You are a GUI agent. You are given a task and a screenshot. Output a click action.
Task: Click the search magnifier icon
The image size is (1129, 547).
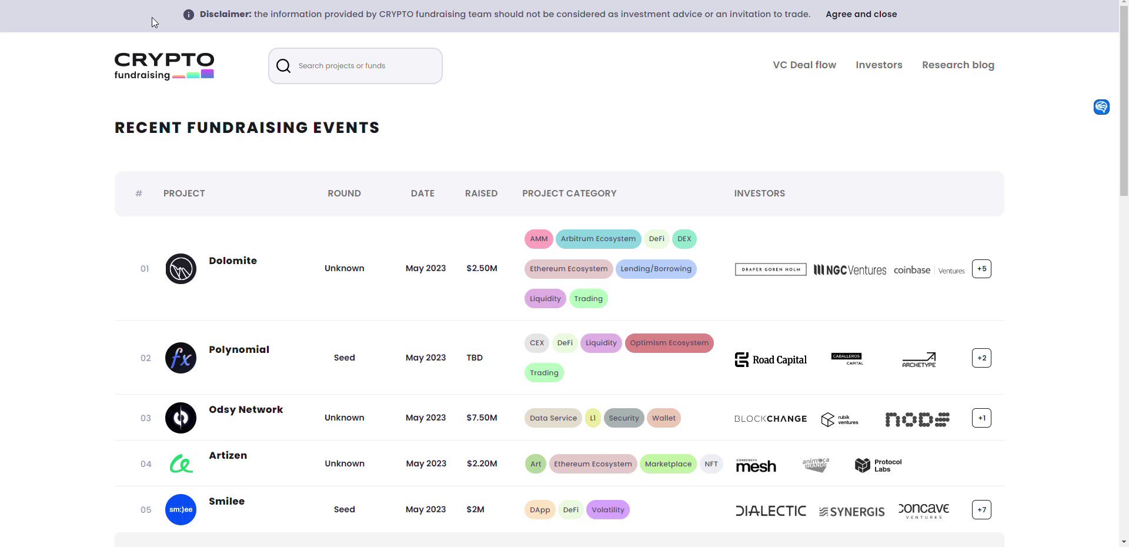pyautogui.click(x=283, y=66)
